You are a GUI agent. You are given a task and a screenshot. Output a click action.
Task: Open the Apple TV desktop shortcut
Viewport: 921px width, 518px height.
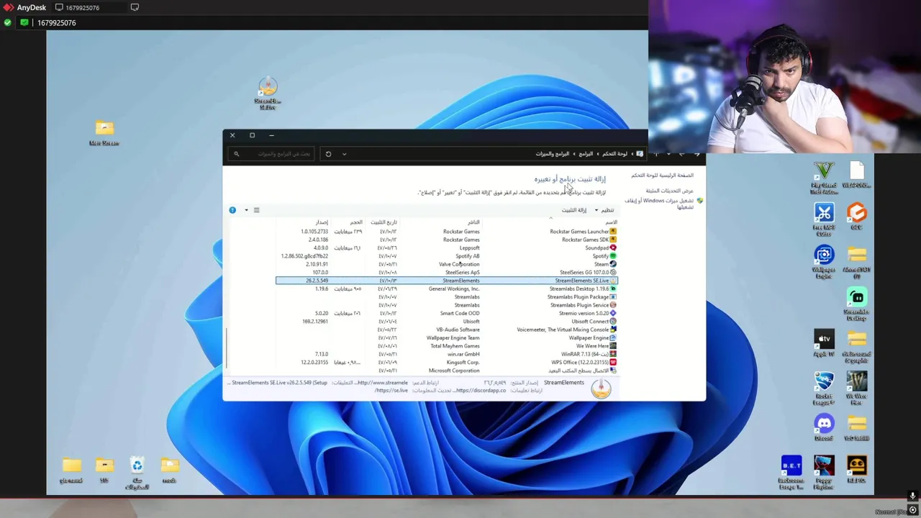click(824, 343)
